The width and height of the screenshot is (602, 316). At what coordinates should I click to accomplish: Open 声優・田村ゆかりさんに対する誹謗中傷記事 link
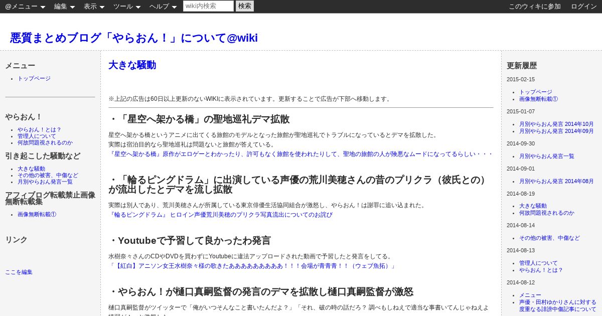pos(558,305)
